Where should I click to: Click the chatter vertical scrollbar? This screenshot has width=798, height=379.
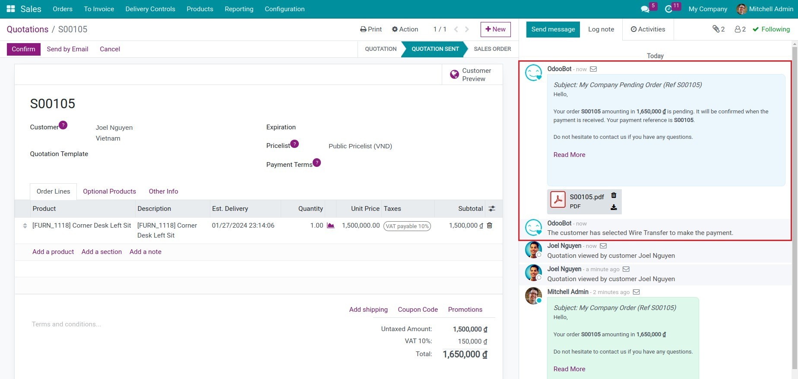pyautogui.click(x=795, y=207)
